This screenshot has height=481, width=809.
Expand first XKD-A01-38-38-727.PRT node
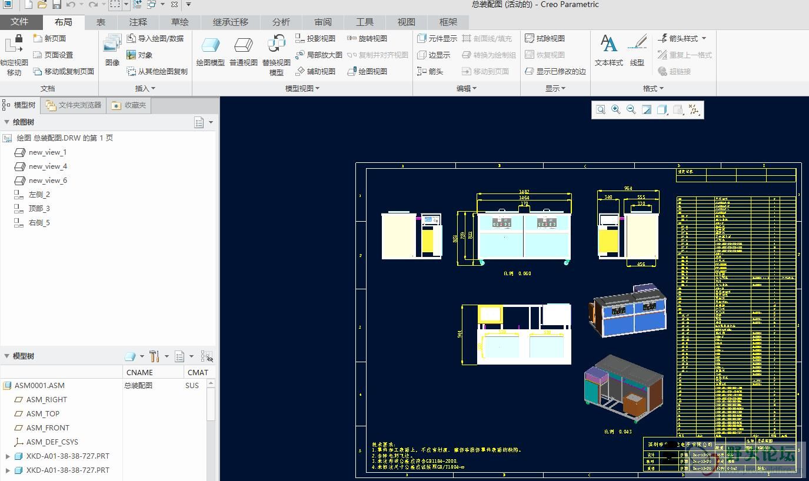pos(8,456)
